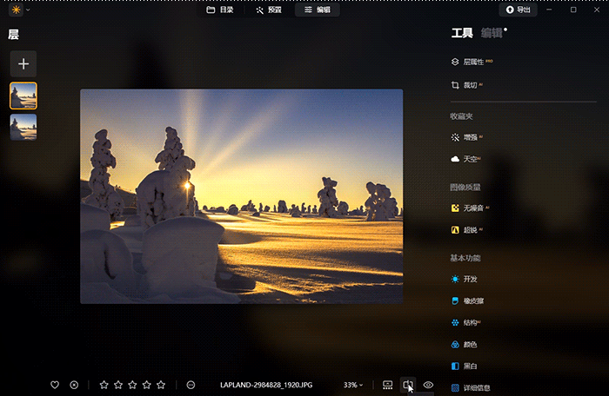Open 层属性 layer properties tool
The image size is (609, 396).
coord(472,62)
